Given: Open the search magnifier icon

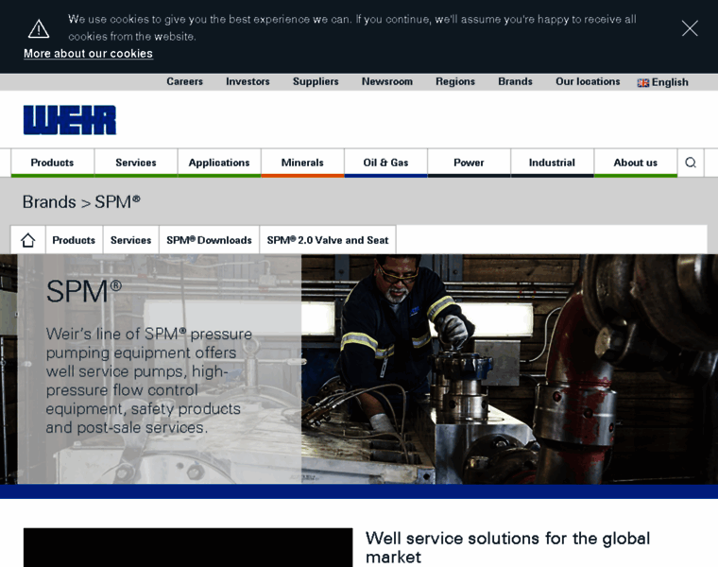Looking at the screenshot, I should coord(691,163).
